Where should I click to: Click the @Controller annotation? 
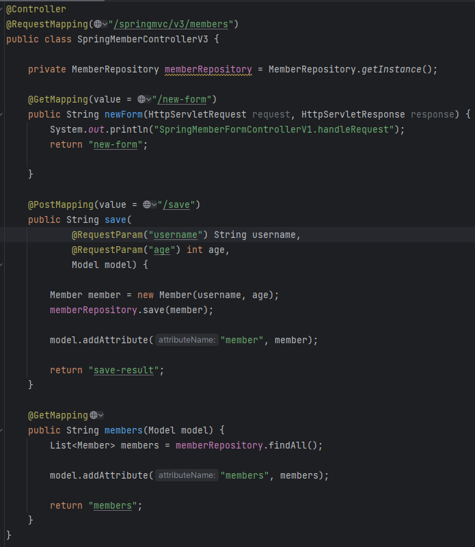click(36, 9)
